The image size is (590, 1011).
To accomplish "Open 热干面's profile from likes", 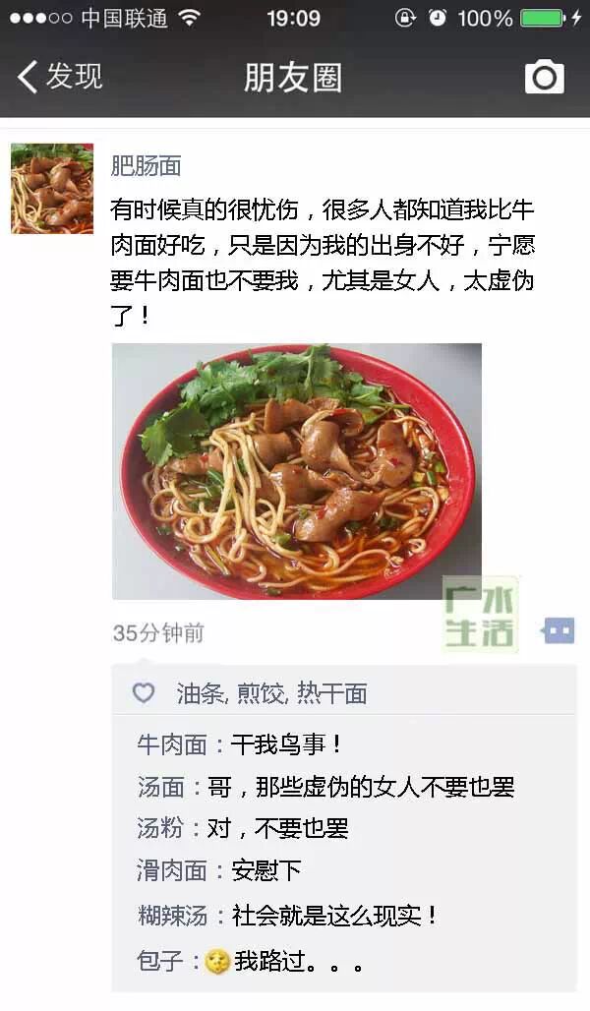I will (332, 693).
